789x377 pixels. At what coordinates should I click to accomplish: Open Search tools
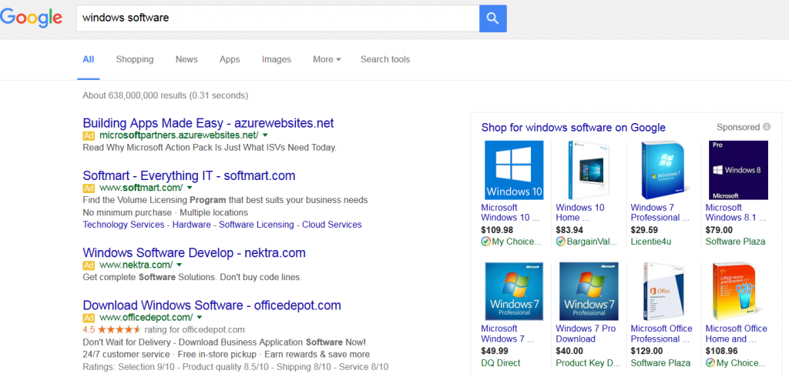(385, 59)
